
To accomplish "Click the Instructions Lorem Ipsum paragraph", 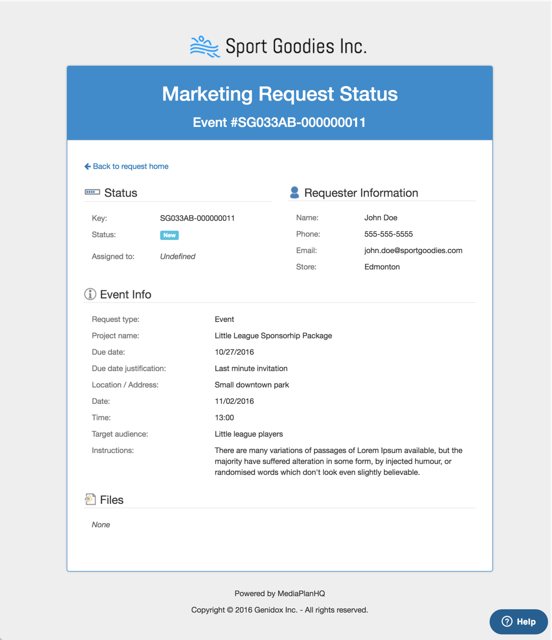I will pyautogui.click(x=338, y=461).
